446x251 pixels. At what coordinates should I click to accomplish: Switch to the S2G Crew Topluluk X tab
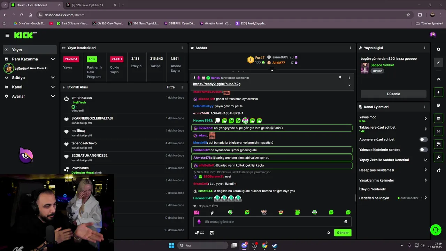(x=90, y=5)
